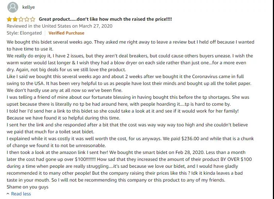Click the caret icon beside Read less
Viewport: 274px width, 199px height.
[x=8, y=194]
